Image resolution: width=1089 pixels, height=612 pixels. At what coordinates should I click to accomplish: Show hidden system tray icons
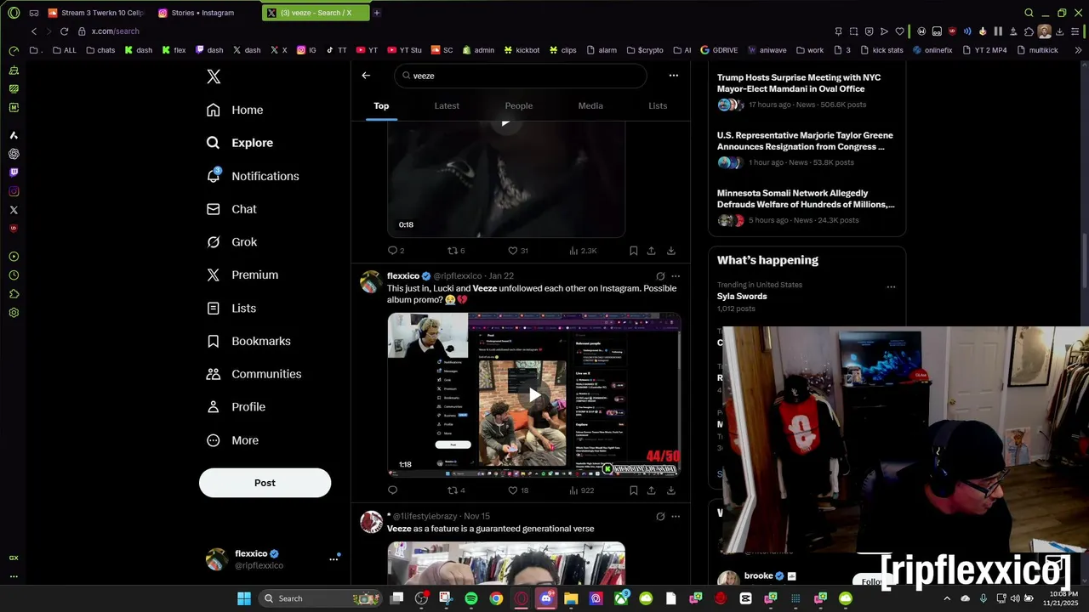pyautogui.click(x=947, y=598)
